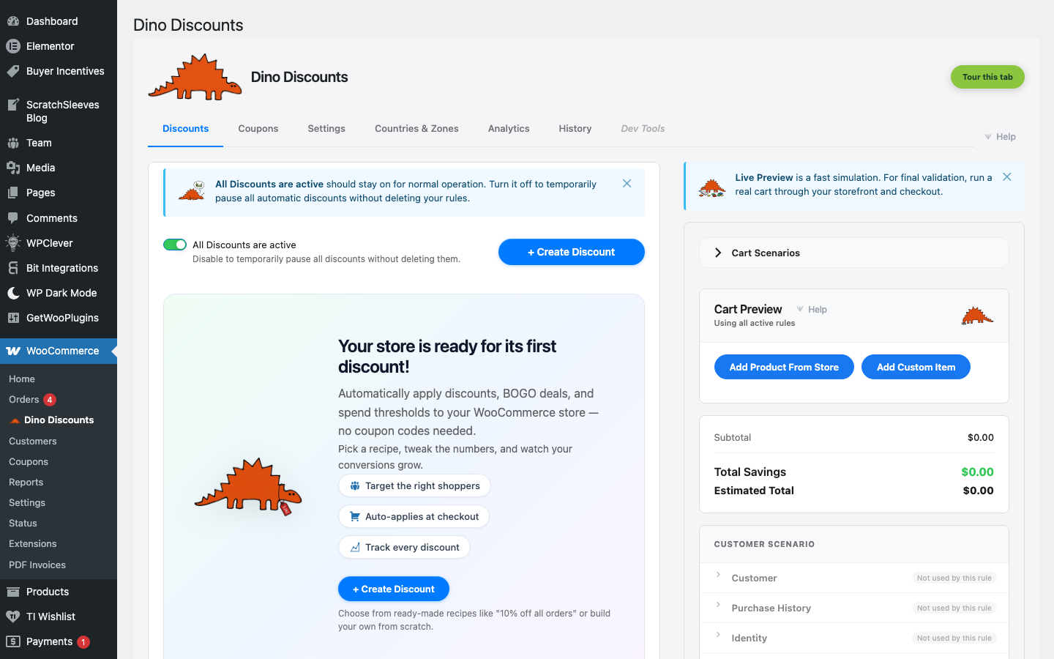This screenshot has height=659, width=1054.
Task: Click the dinosaur icon in Cart Preview header
Action: coord(977,316)
